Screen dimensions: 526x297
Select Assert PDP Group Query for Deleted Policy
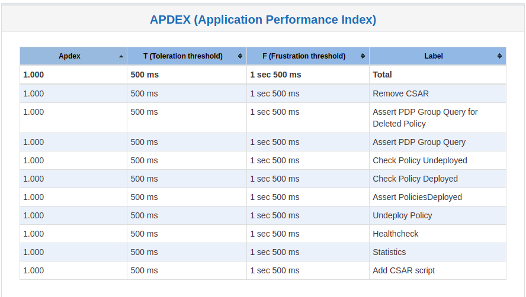pyautogui.click(x=425, y=118)
